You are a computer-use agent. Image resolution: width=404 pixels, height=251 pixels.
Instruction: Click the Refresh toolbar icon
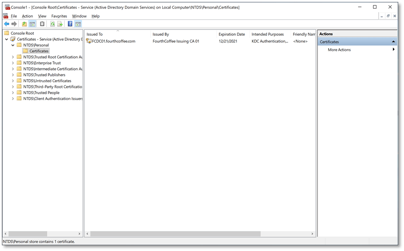point(53,24)
